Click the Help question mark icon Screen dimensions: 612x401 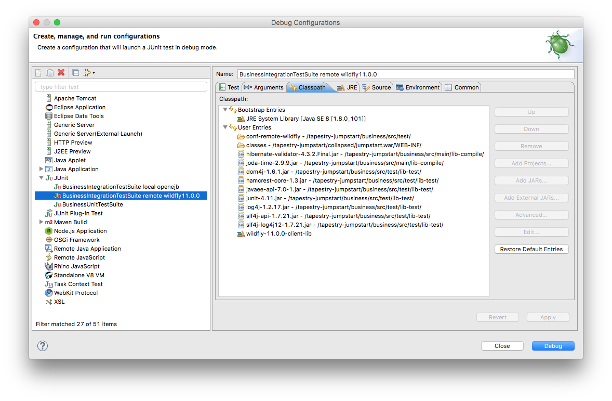(43, 346)
